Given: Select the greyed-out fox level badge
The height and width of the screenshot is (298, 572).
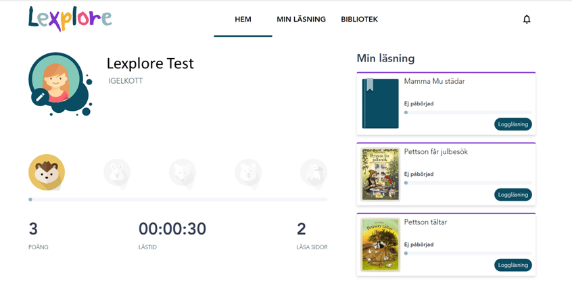Looking at the screenshot, I should 183,173.
